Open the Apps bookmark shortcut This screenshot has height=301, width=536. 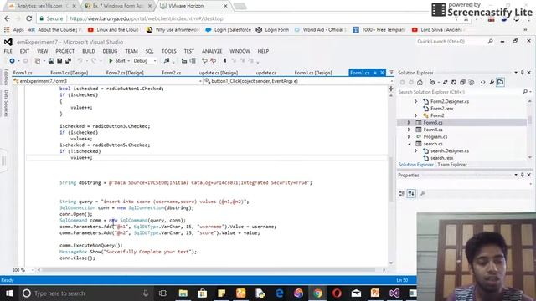[x=14, y=30]
